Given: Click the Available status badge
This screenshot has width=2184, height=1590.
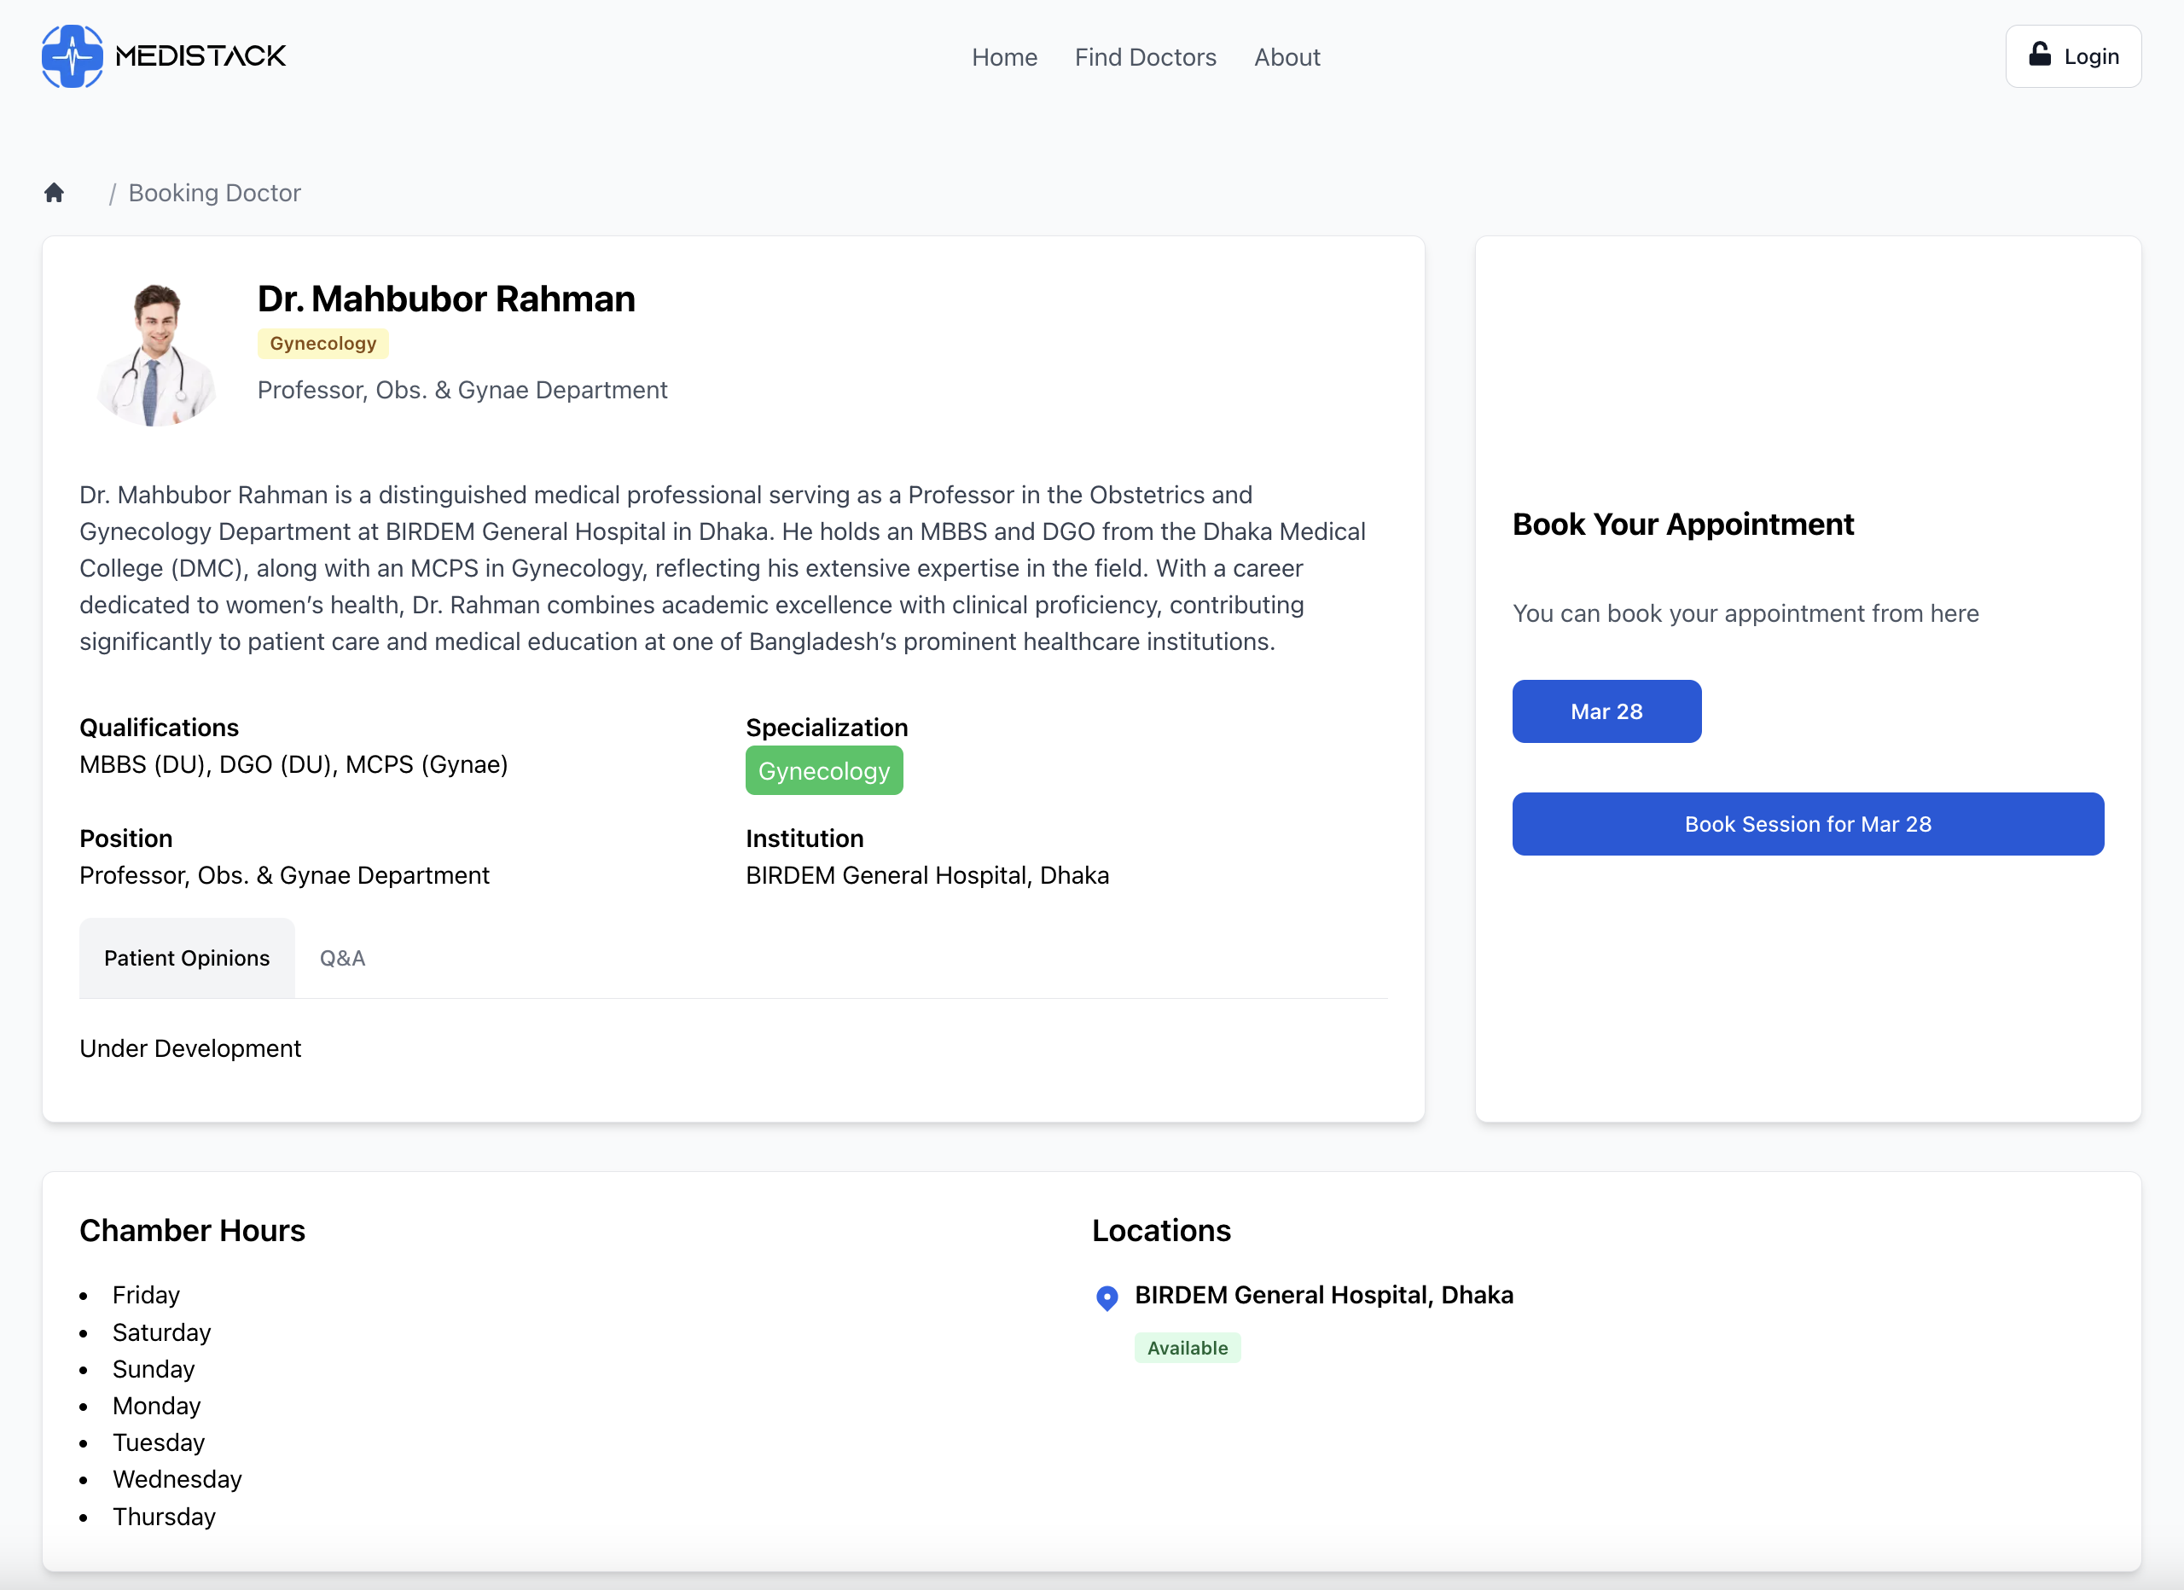Looking at the screenshot, I should 1187,1347.
